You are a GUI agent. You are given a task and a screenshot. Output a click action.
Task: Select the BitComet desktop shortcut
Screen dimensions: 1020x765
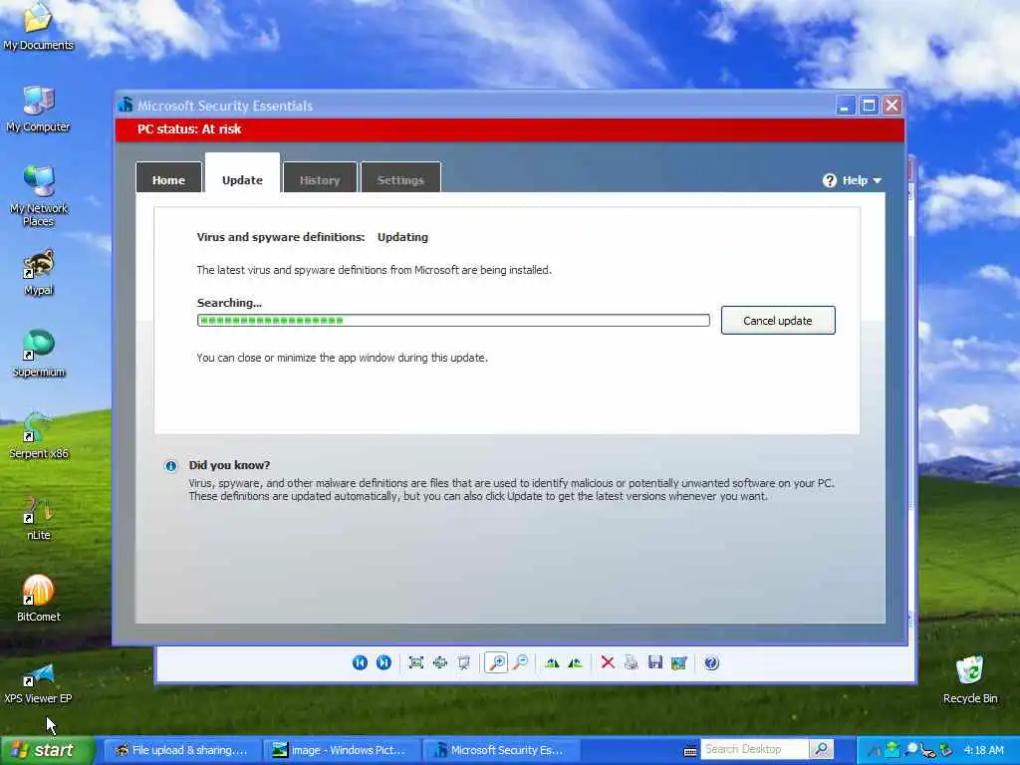point(39,599)
